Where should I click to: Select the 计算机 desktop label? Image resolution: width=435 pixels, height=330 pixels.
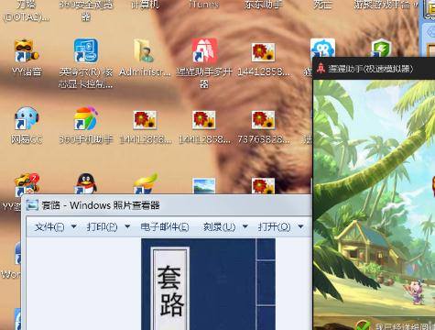[145, 4]
